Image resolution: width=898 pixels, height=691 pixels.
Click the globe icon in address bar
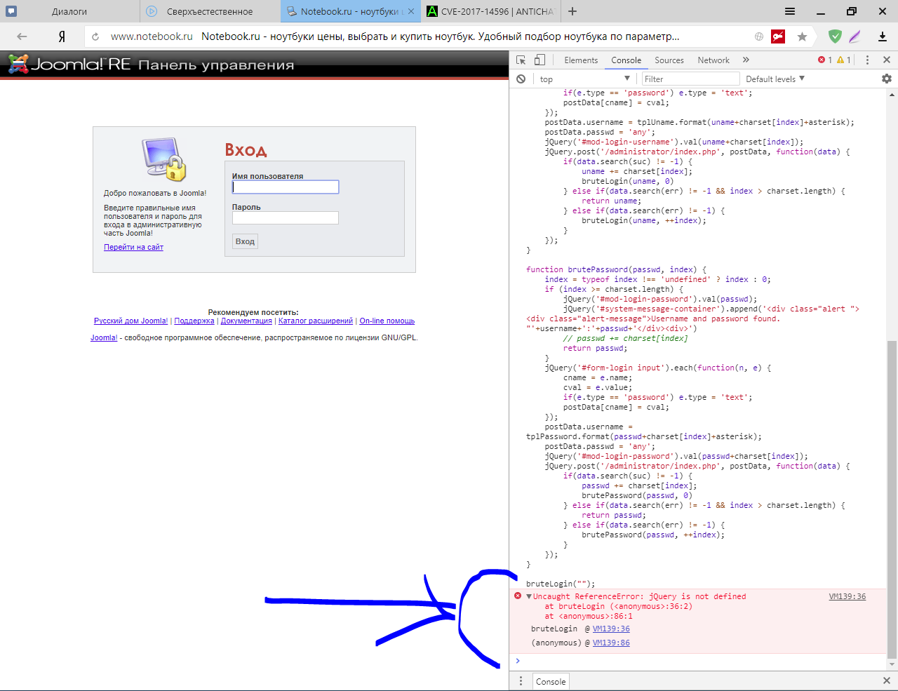coord(759,36)
